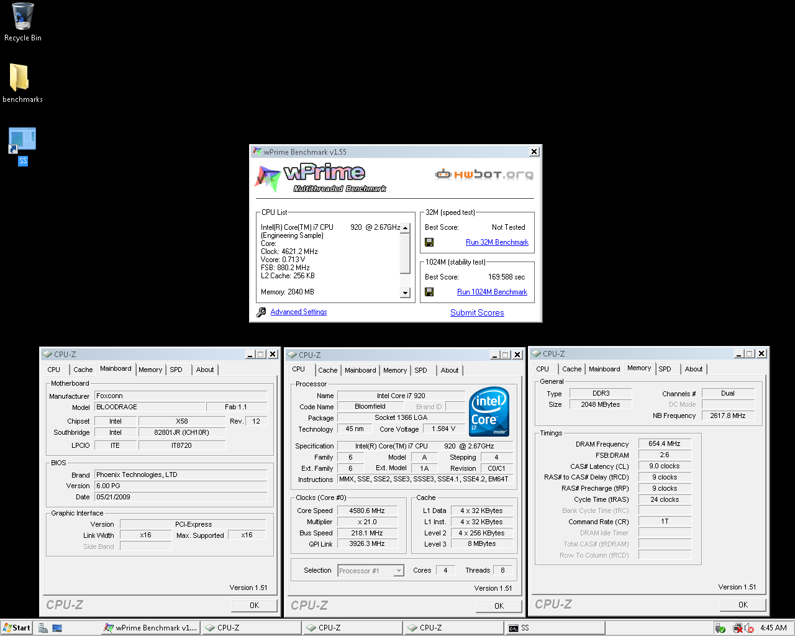Click the NB Frequency 2617.8 MHz value
This screenshot has height=636, width=795.
728,416
